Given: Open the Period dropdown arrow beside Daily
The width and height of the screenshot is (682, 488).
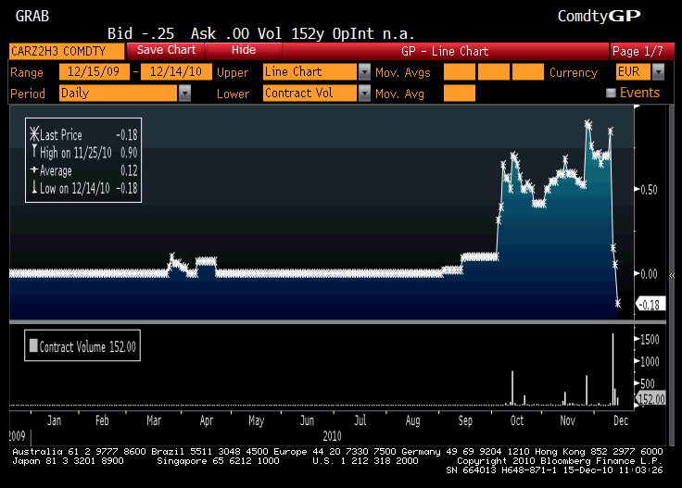Looking at the screenshot, I should (184, 94).
